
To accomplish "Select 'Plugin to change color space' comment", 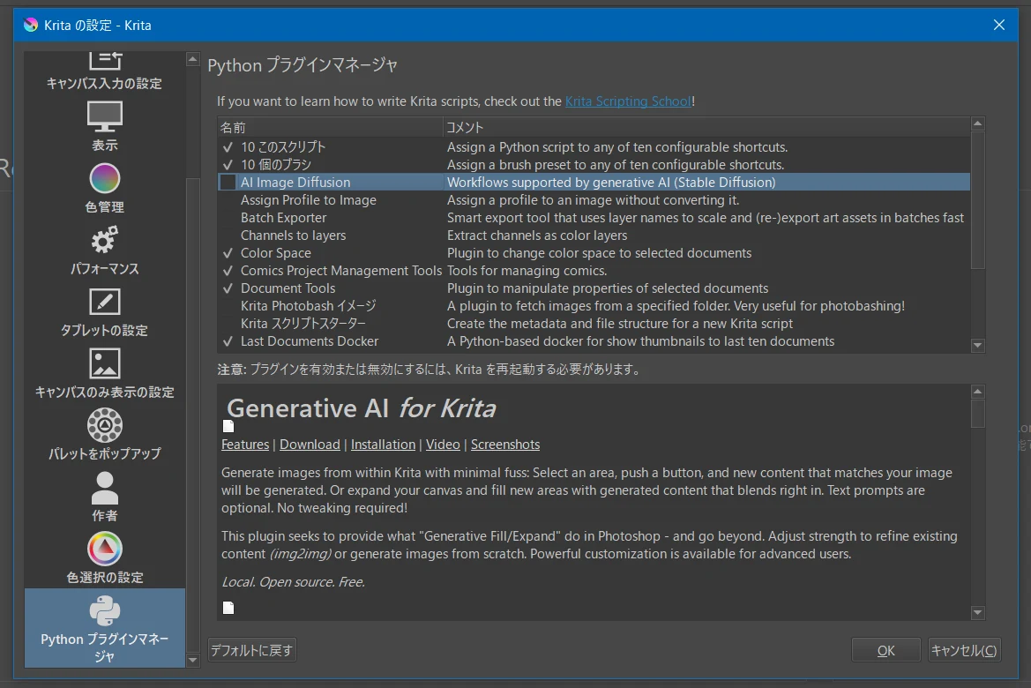I will coord(599,253).
